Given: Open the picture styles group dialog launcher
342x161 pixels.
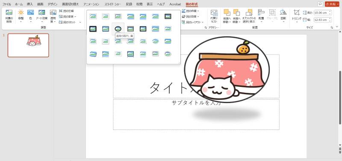Looking at the screenshot, I should pos(205,28).
